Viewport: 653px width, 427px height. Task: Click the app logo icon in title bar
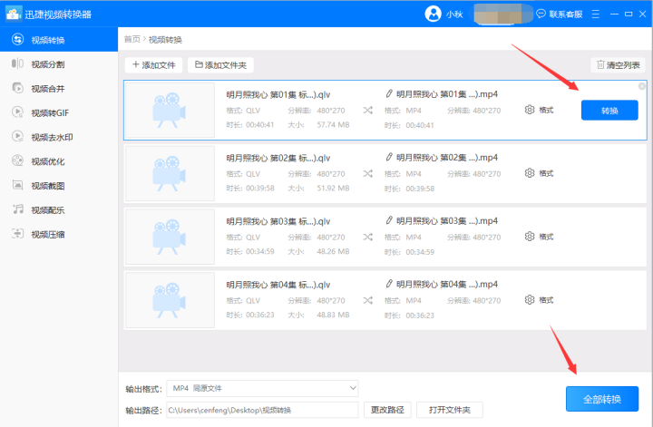tap(14, 14)
